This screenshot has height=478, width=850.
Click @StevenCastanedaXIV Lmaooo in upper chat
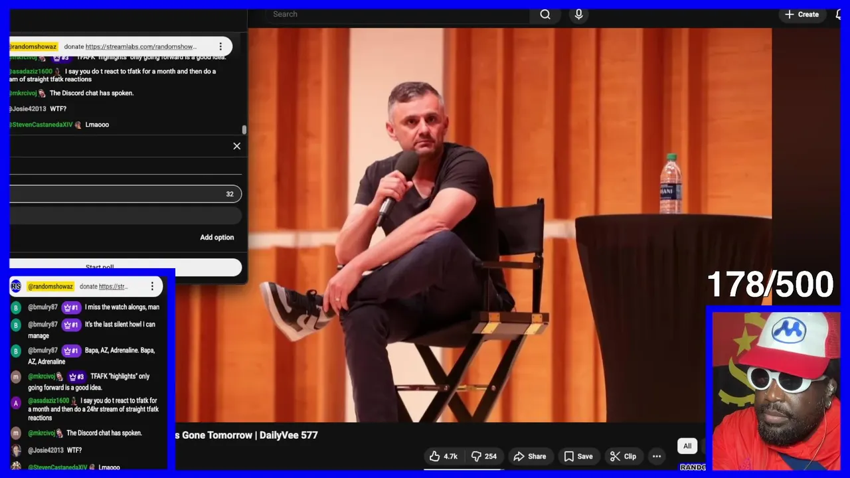pos(59,124)
